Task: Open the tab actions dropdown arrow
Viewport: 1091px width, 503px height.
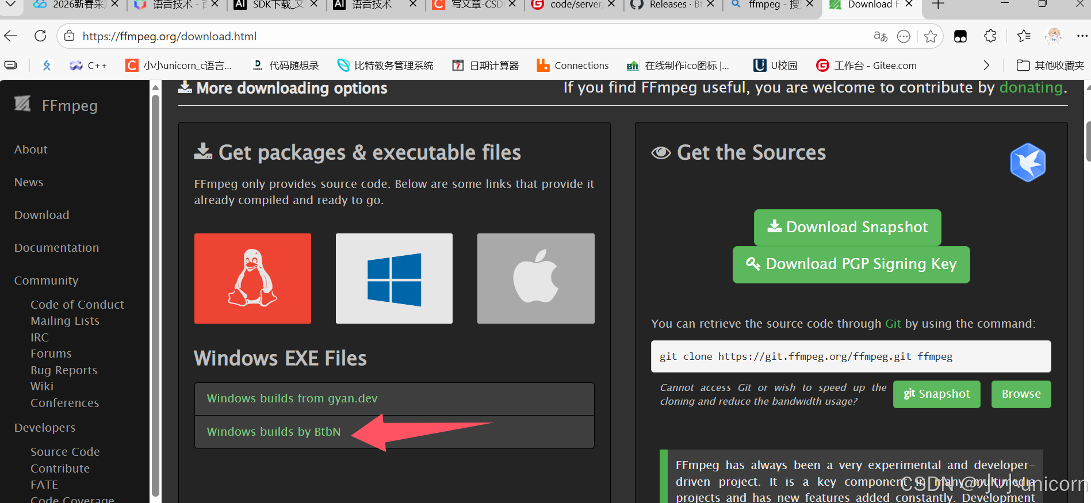Action: [x=10, y=5]
